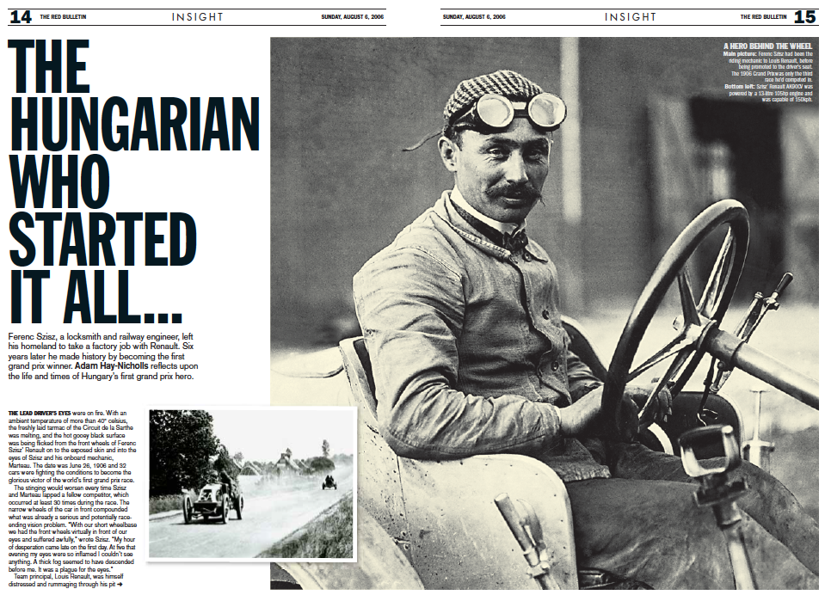Screen dimensions: 825x595
Task: Click the driver's face in the main picture
Action: point(503,168)
